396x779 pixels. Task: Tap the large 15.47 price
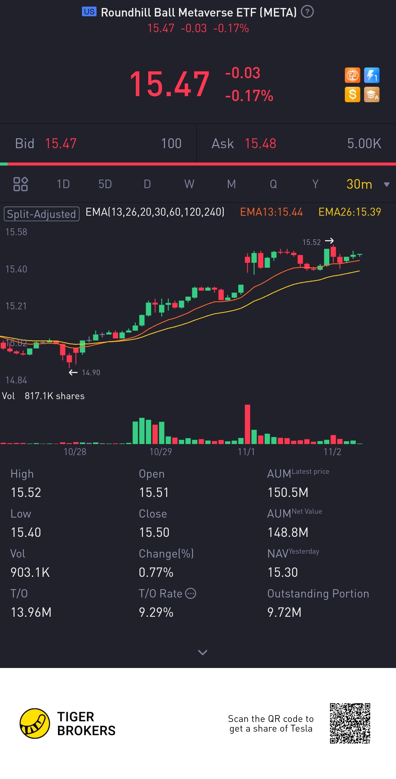(169, 84)
